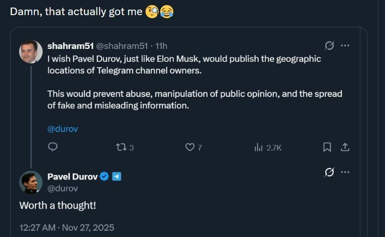Click Grok icon on Pavel Durov's reply
Viewport: 385px width, 237px height.
coord(329,172)
